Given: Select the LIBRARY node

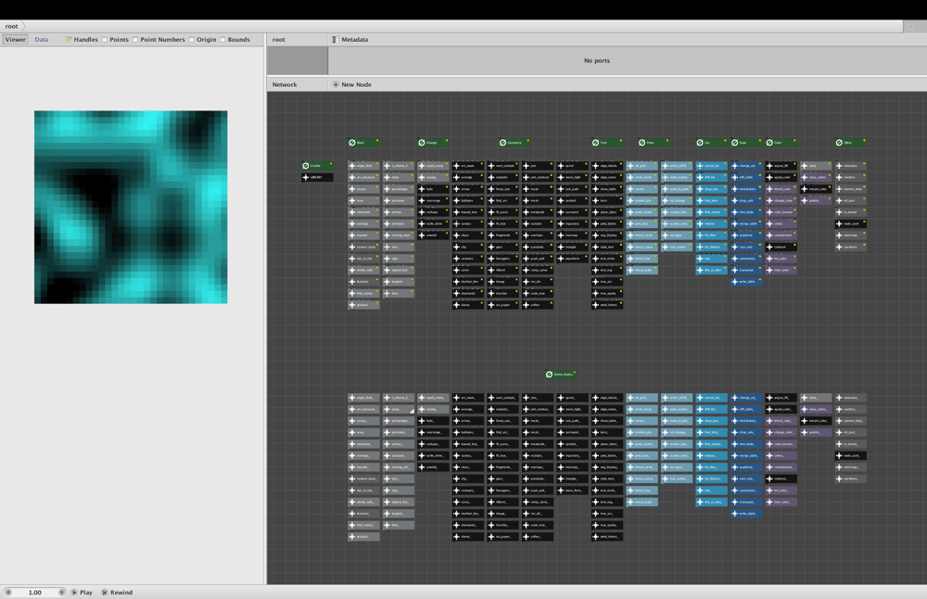Looking at the screenshot, I should (x=317, y=177).
